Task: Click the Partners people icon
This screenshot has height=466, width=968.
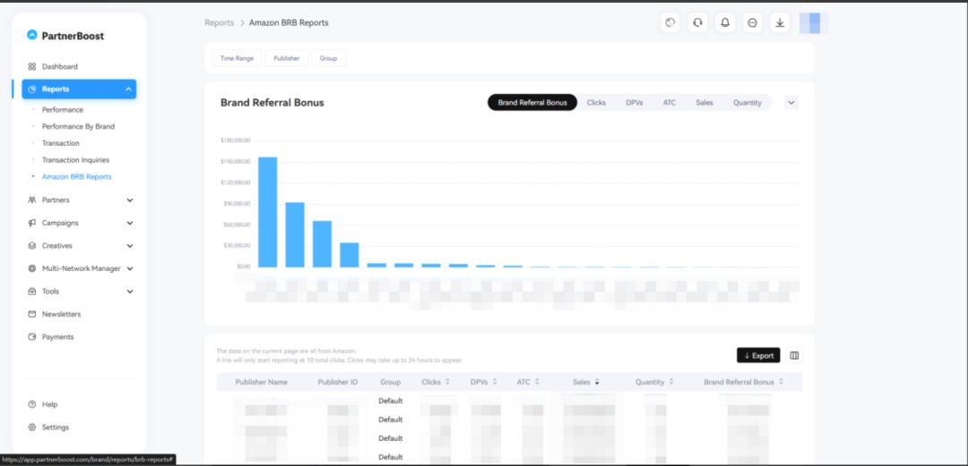Action: click(x=32, y=200)
